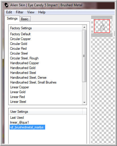Open the Help menu

[42, 12]
